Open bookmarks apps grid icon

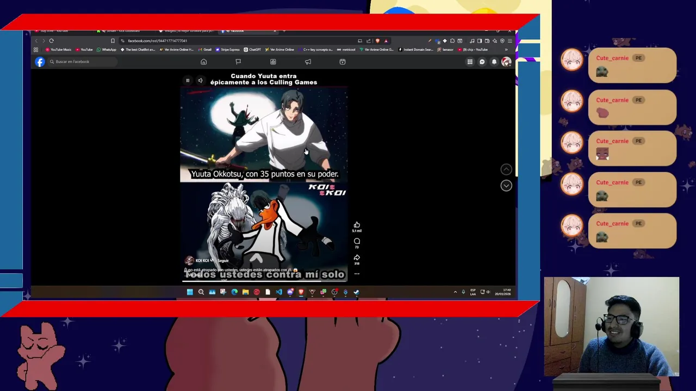click(x=36, y=49)
